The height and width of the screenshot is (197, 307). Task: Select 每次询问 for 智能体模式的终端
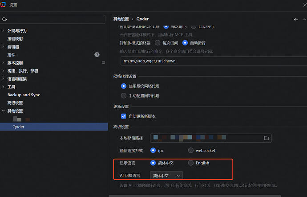pyautogui.click(x=158, y=43)
